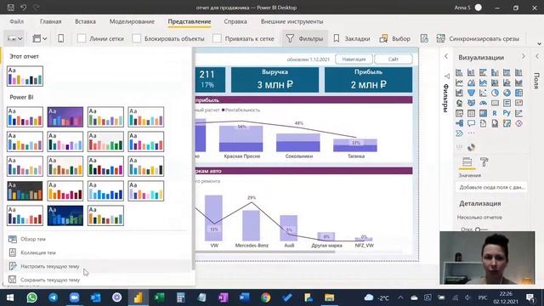Open Excel from the taskbar
The width and height of the screenshot is (544, 306).
159,297
